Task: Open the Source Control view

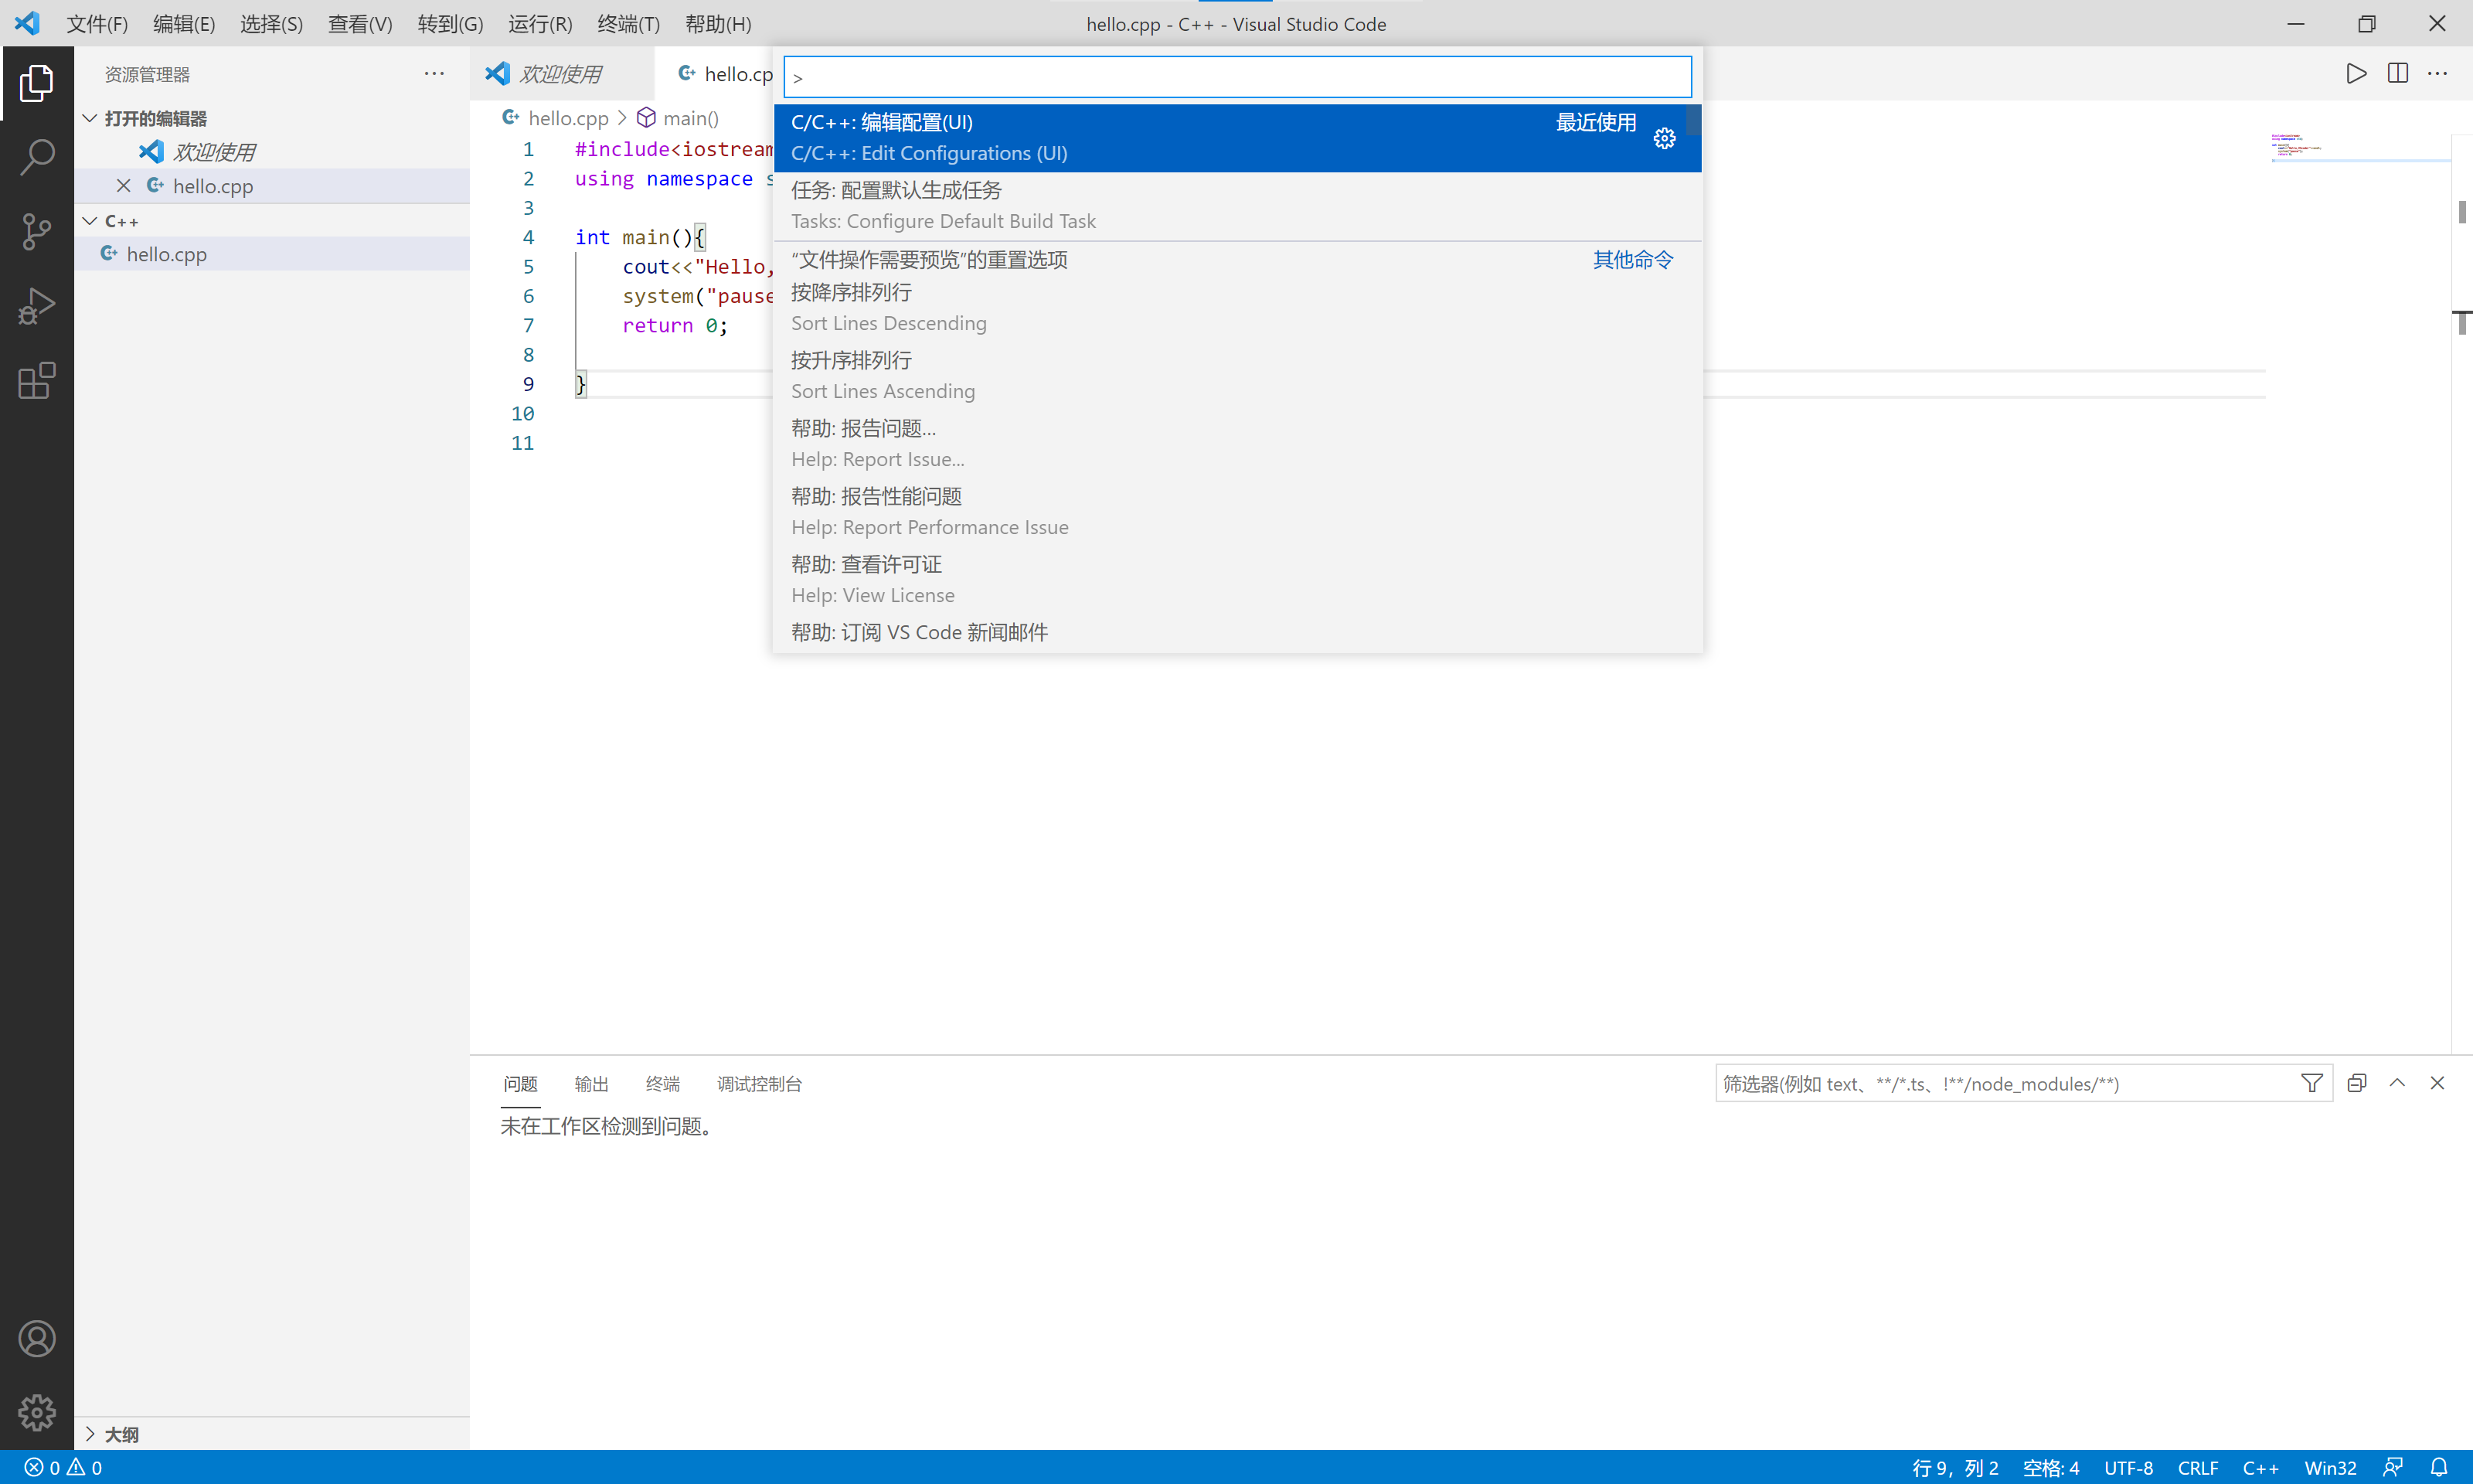Action: click(37, 231)
